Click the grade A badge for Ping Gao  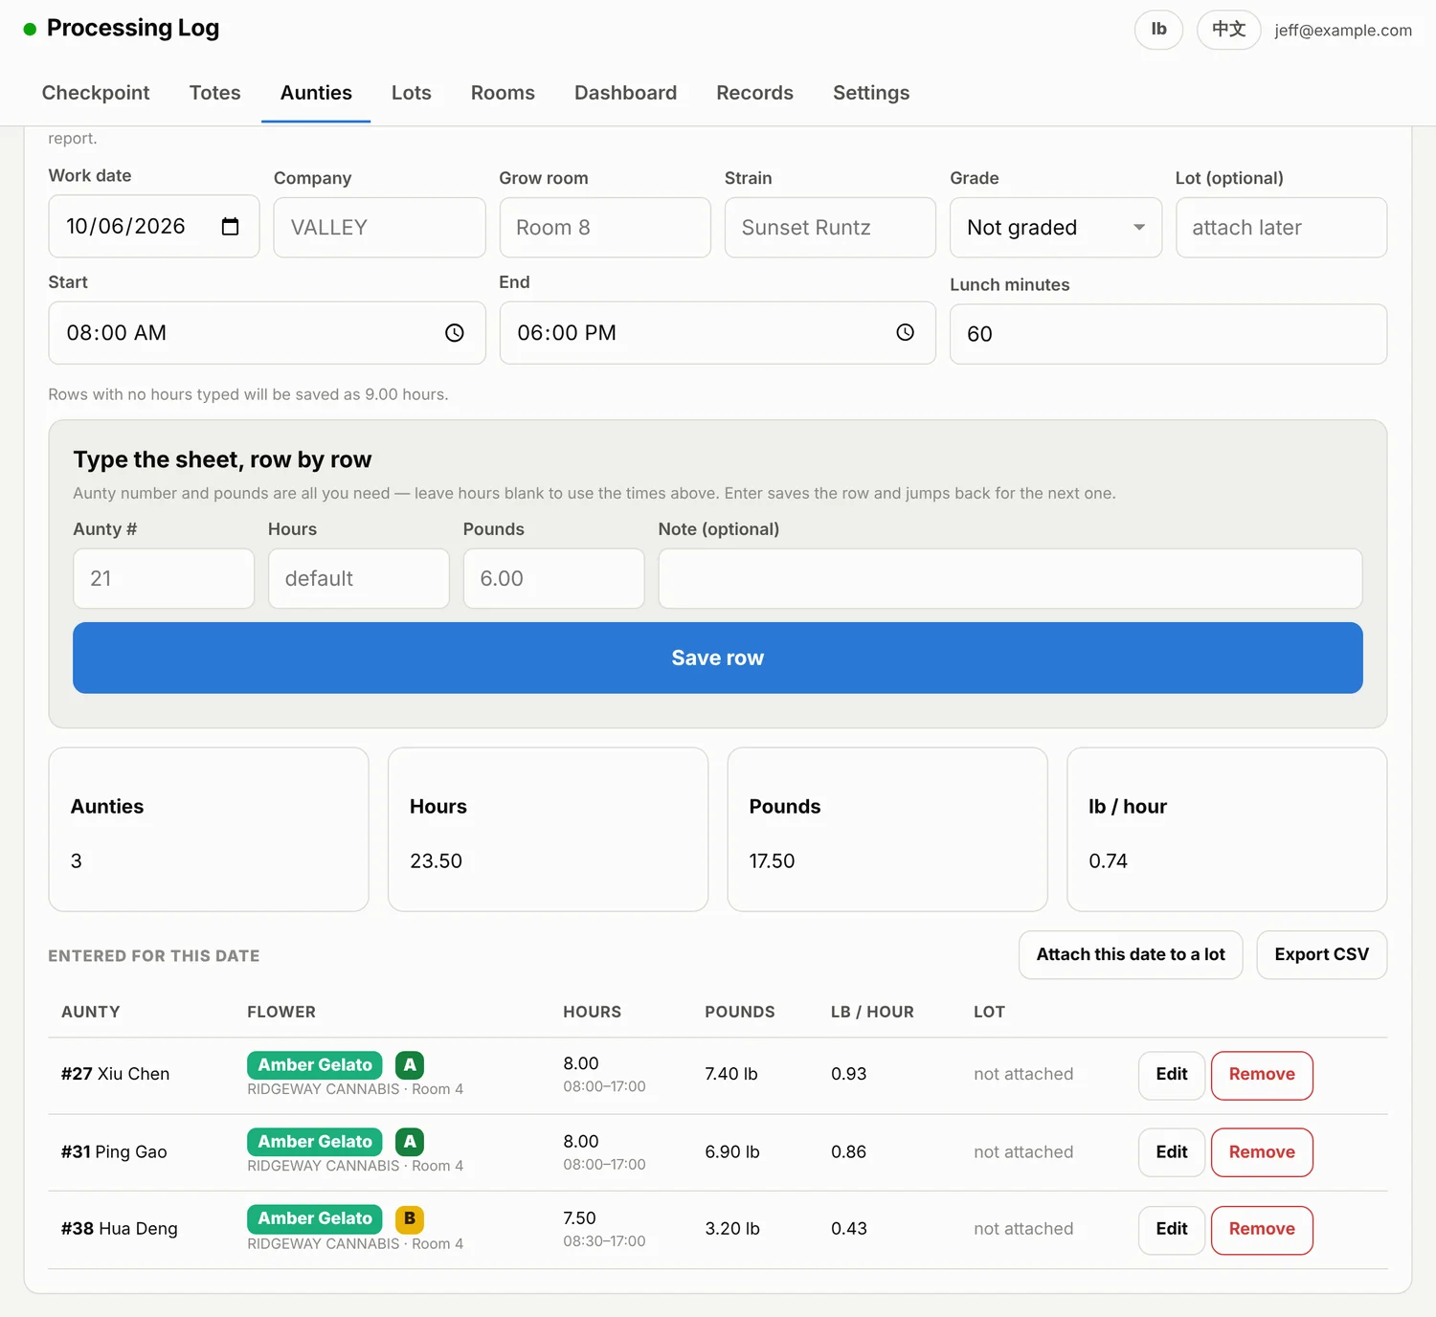point(410,1142)
